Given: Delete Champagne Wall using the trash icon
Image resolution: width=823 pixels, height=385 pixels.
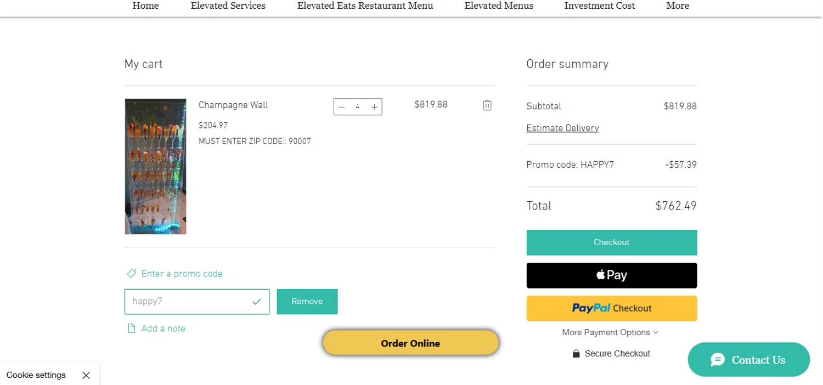Looking at the screenshot, I should [x=487, y=105].
